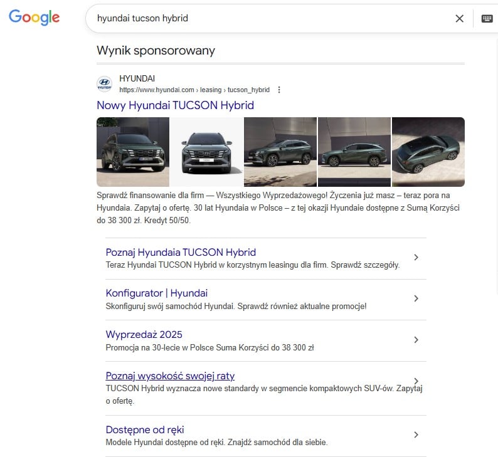Click the Konfigurator | Hyundai link
Screen dimensions: 498x457
(157, 293)
